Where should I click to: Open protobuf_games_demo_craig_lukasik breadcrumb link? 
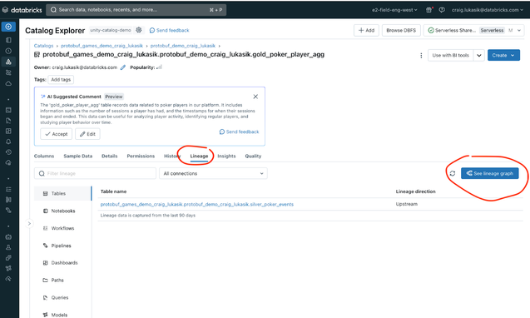[102, 46]
